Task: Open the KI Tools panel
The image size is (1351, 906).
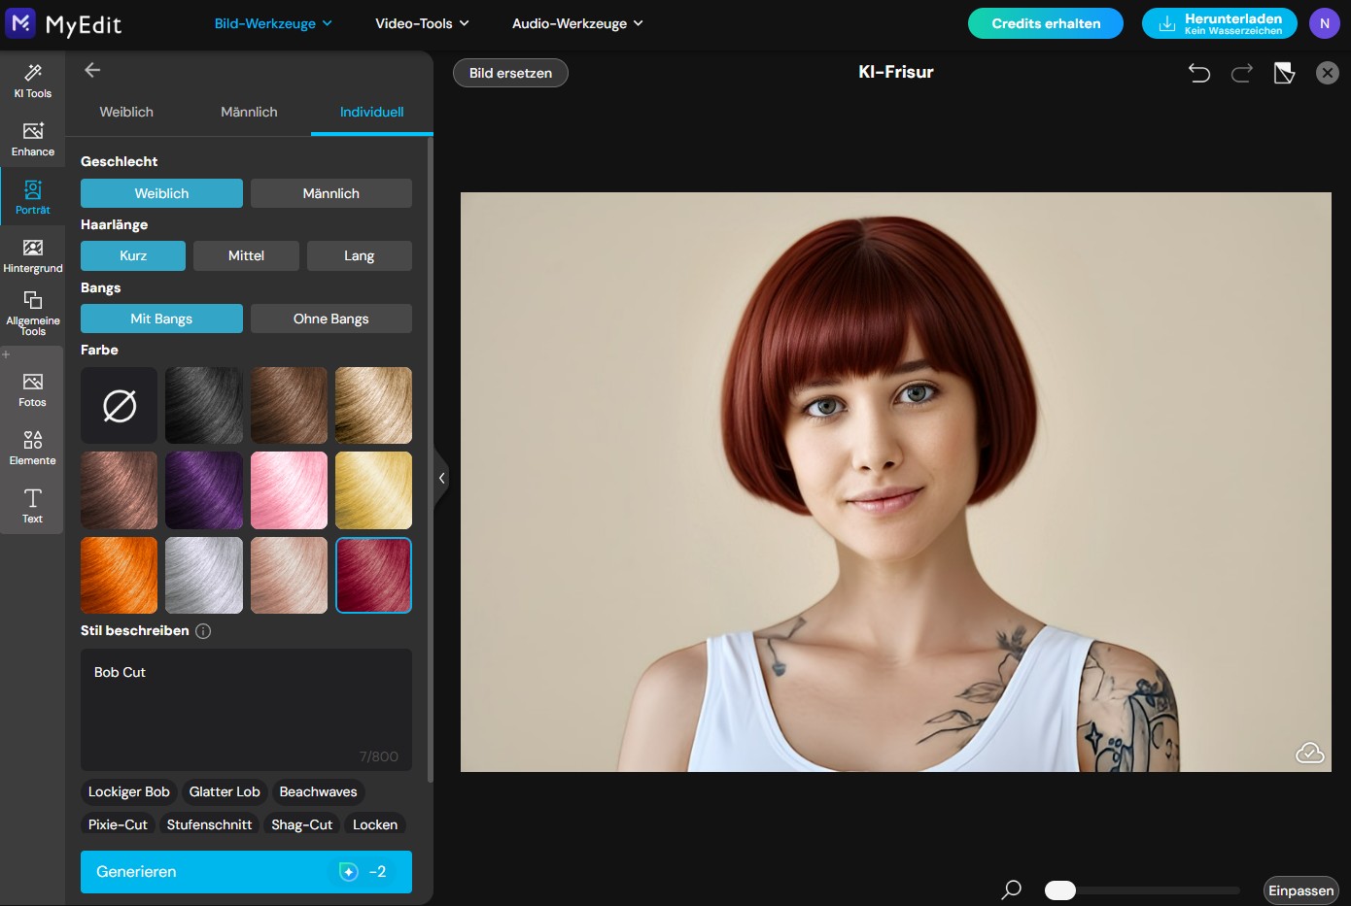Action: [x=32, y=83]
